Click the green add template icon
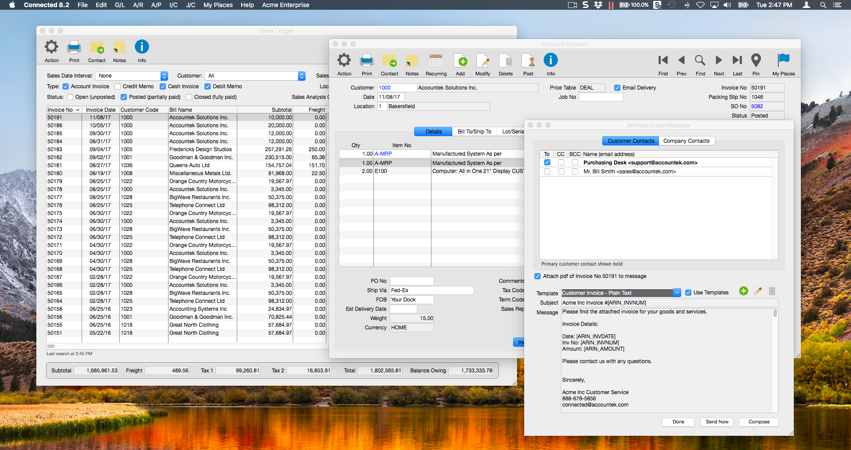 pyautogui.click(x=744, y=291)
